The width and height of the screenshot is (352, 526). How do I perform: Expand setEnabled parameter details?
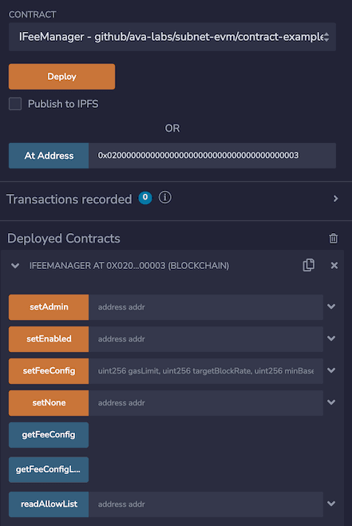pyautogui.click(x=331, y=338)
